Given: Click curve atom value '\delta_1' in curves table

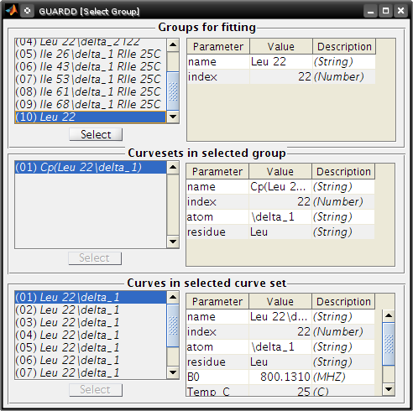Looking at the screenshot, I should point(280,346).
